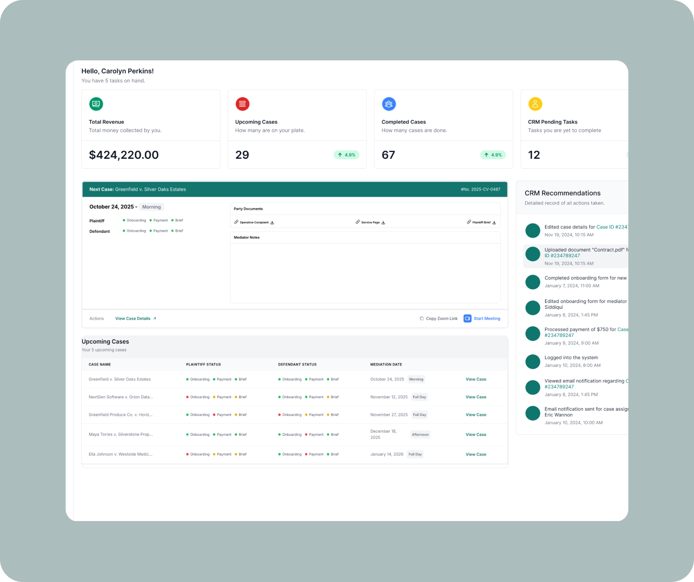Download the Service Page document
This screenshot has width=694, height=582.
coord(383,222)
